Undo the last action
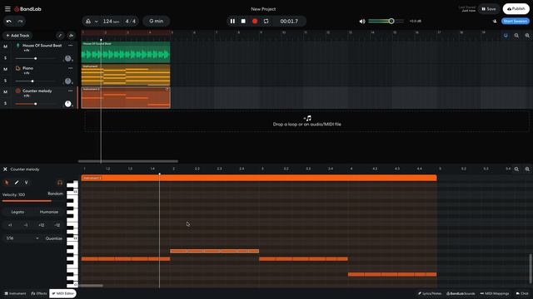This screenshot has height=299, width=533. pos(9,21)
